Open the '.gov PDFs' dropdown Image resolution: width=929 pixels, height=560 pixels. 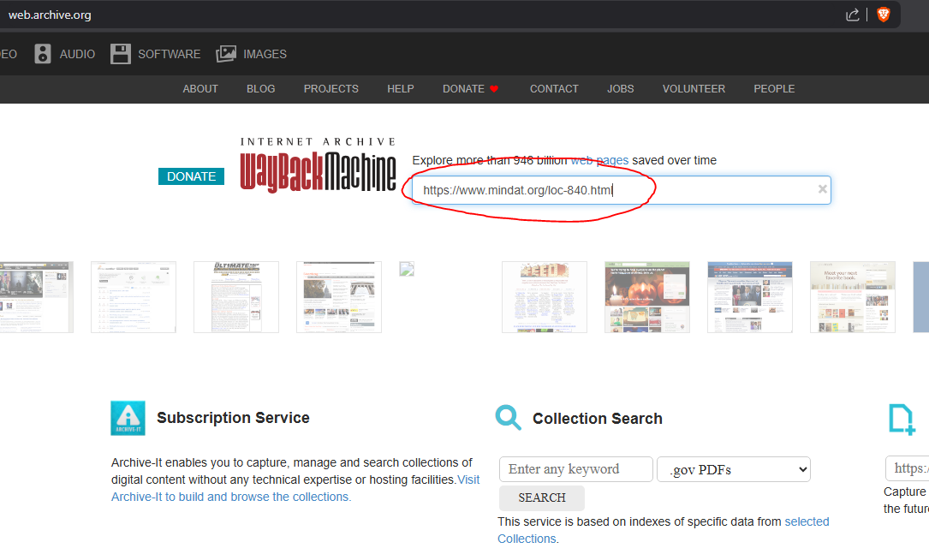point(734,469)
